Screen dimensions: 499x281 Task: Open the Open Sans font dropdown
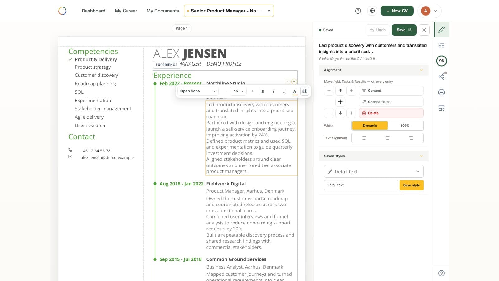pos(198,91)
